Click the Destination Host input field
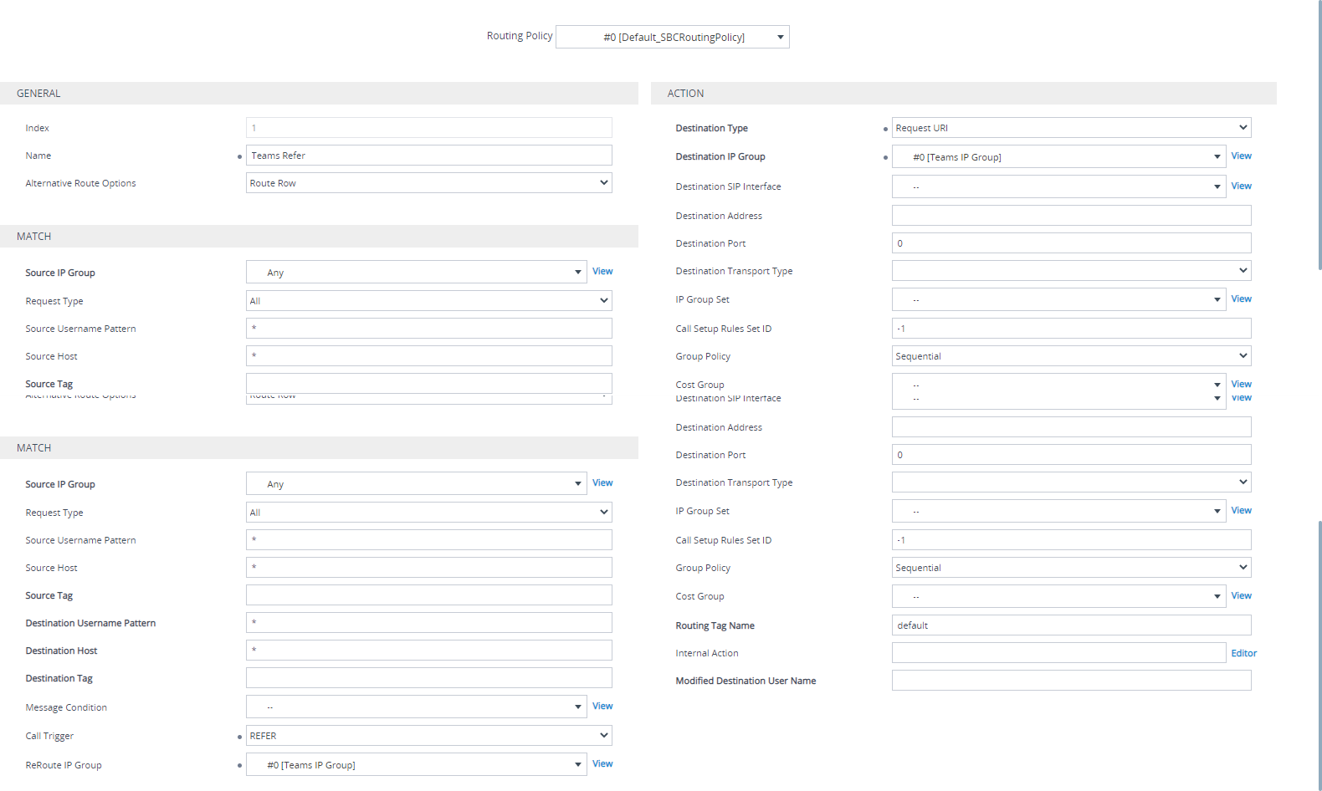1322x791 pixels. [x=428, y=651]
